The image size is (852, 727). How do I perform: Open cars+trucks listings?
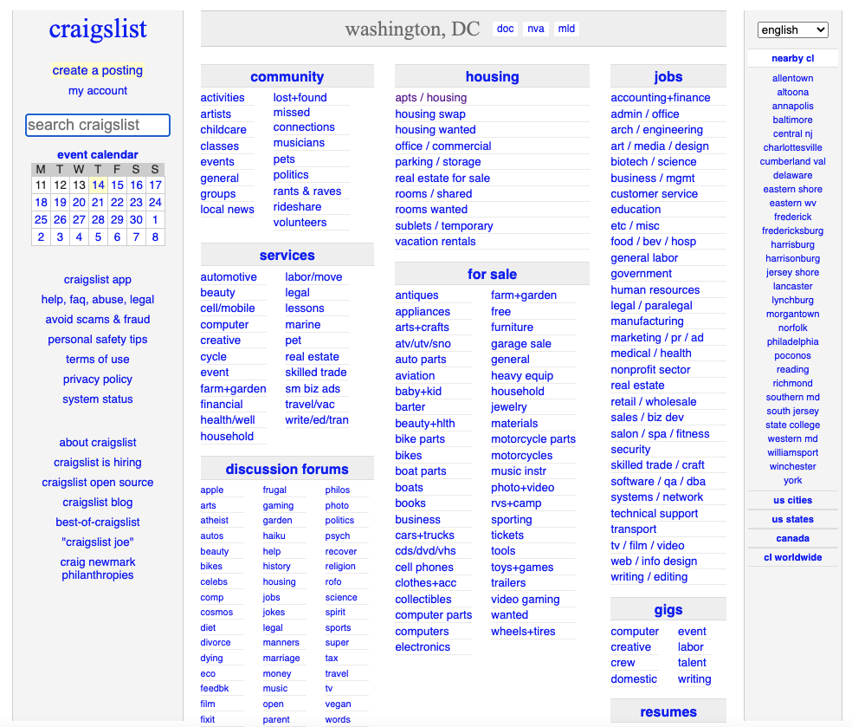424,536
